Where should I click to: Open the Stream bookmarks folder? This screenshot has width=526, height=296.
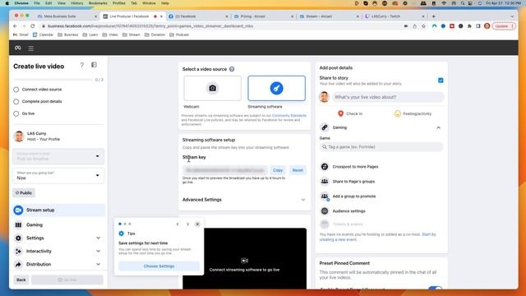click(x=131, y=35)
